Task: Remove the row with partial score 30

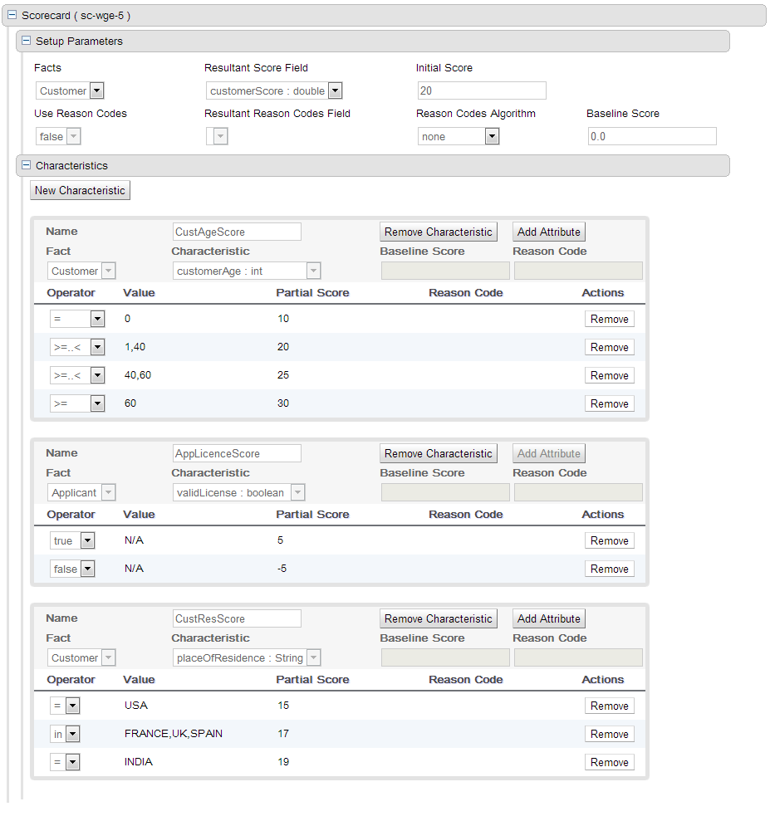Action: click(x=609, y=403)
